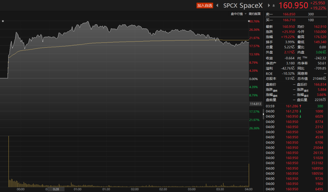328x192 pixels.
Task: Click the dropdown triangle beside 盘中行情
Action: tap(246, 14)
